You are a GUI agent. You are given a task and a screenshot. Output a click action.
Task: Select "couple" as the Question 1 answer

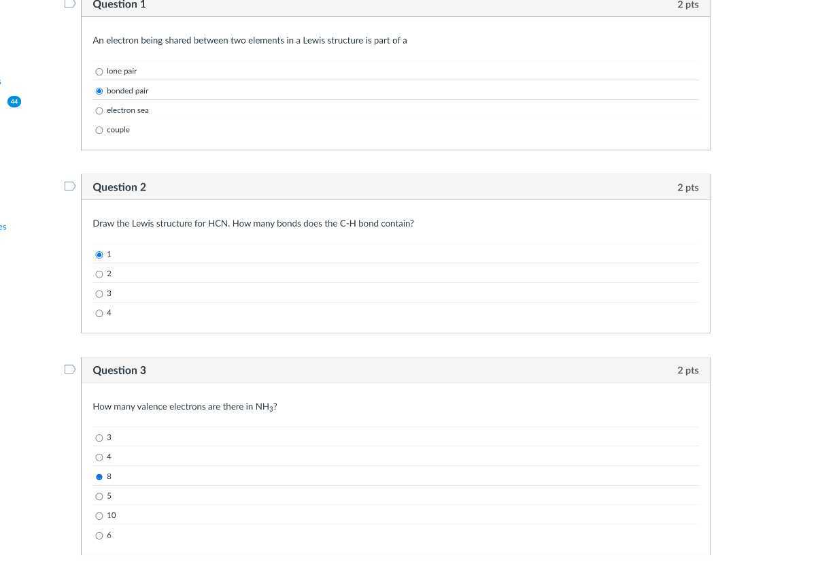point(99,131)
